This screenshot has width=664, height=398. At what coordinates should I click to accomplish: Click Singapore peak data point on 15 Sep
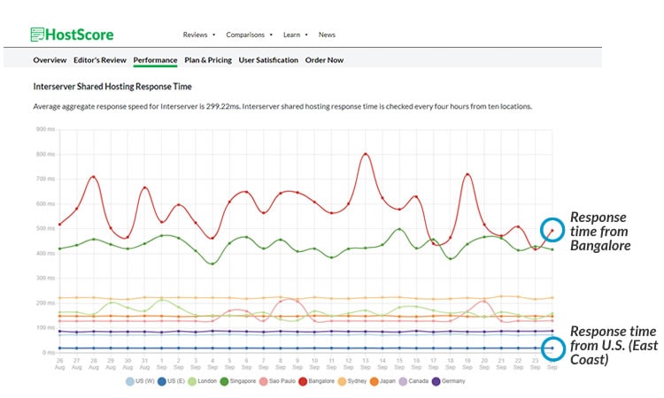point(399,229)
